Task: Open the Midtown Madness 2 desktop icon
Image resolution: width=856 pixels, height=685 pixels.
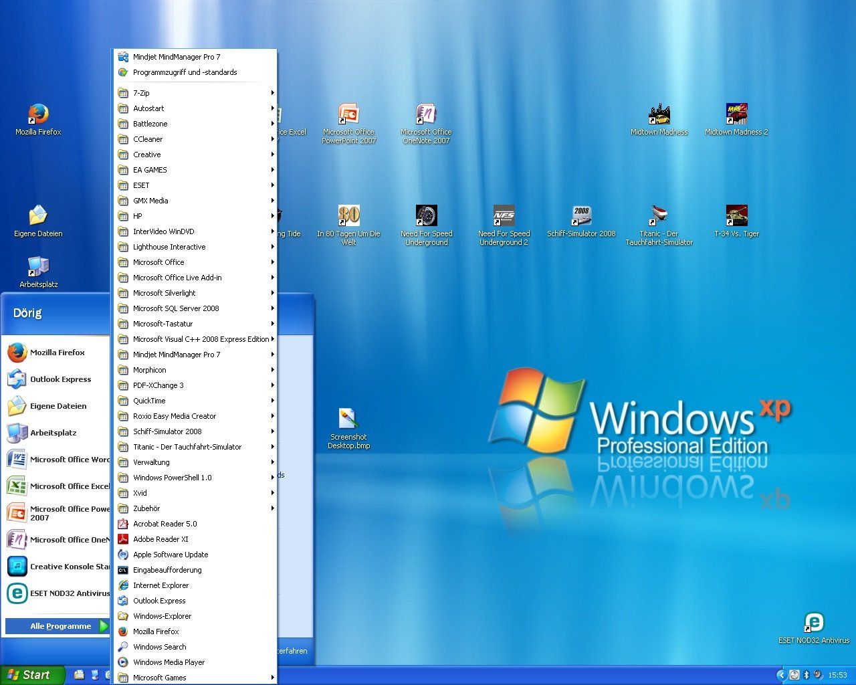Action: coord(736,119)
